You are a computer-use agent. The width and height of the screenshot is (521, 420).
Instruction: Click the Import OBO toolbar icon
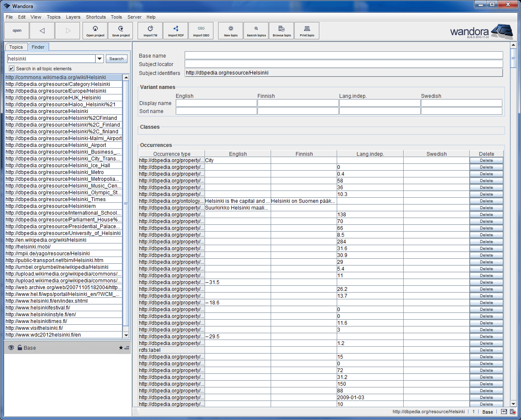click(x=201, y=30)
